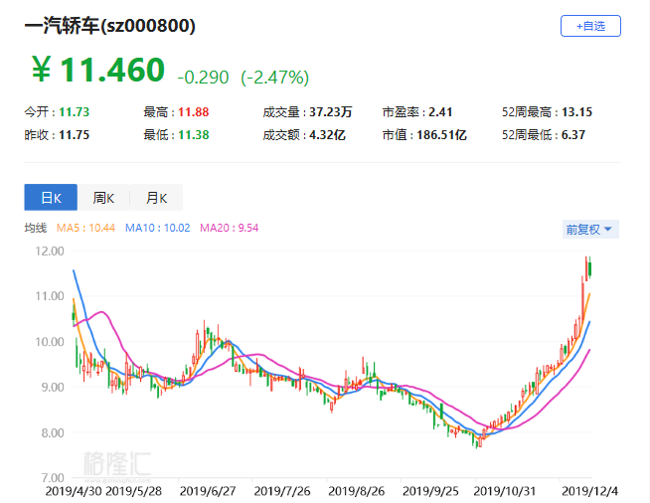
Task: Click the MA5 : 10.44 legend label
Action: [x=85, y=228]
